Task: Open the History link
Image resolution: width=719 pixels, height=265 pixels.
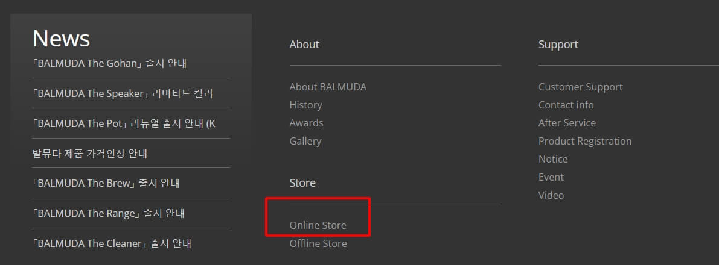Action: (x=306, y=105)
